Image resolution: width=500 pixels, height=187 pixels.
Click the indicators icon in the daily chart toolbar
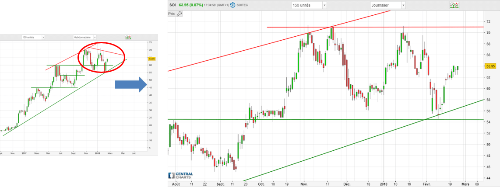click(x=454, y=5)
